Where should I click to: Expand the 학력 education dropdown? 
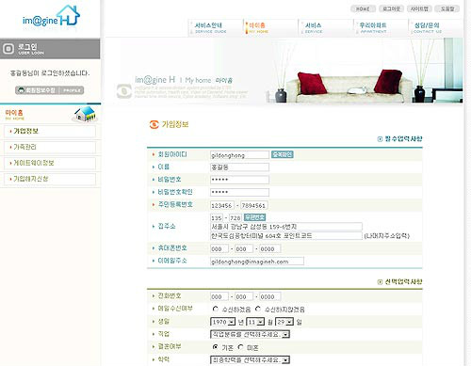250,359
